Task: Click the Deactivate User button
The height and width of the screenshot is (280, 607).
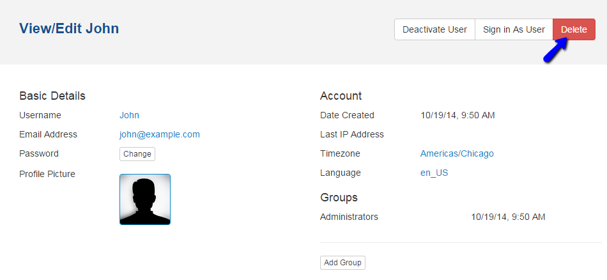Action: (x=434, y=29)
